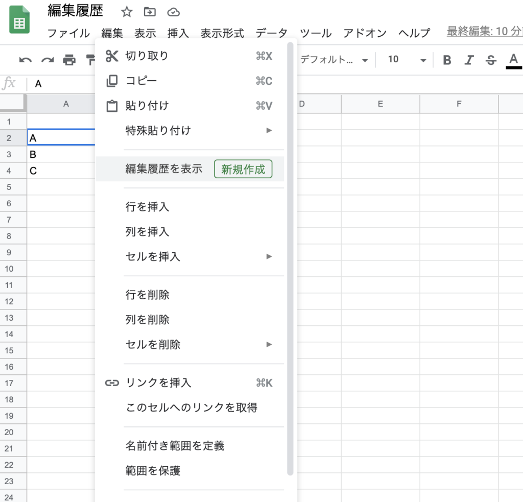Expand the 特殊貼り付け submenu

[189, 130]
